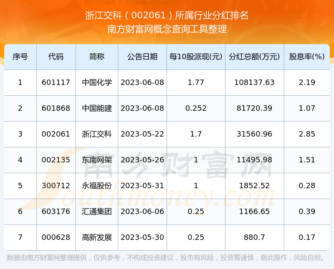Click the name 高新发展
The image size is (334, 269).
tap(97, 237)
